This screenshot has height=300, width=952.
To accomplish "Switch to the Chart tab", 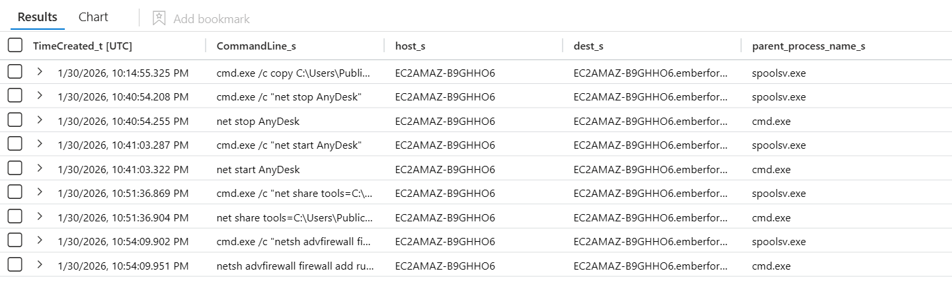I will tap(93, 17).
